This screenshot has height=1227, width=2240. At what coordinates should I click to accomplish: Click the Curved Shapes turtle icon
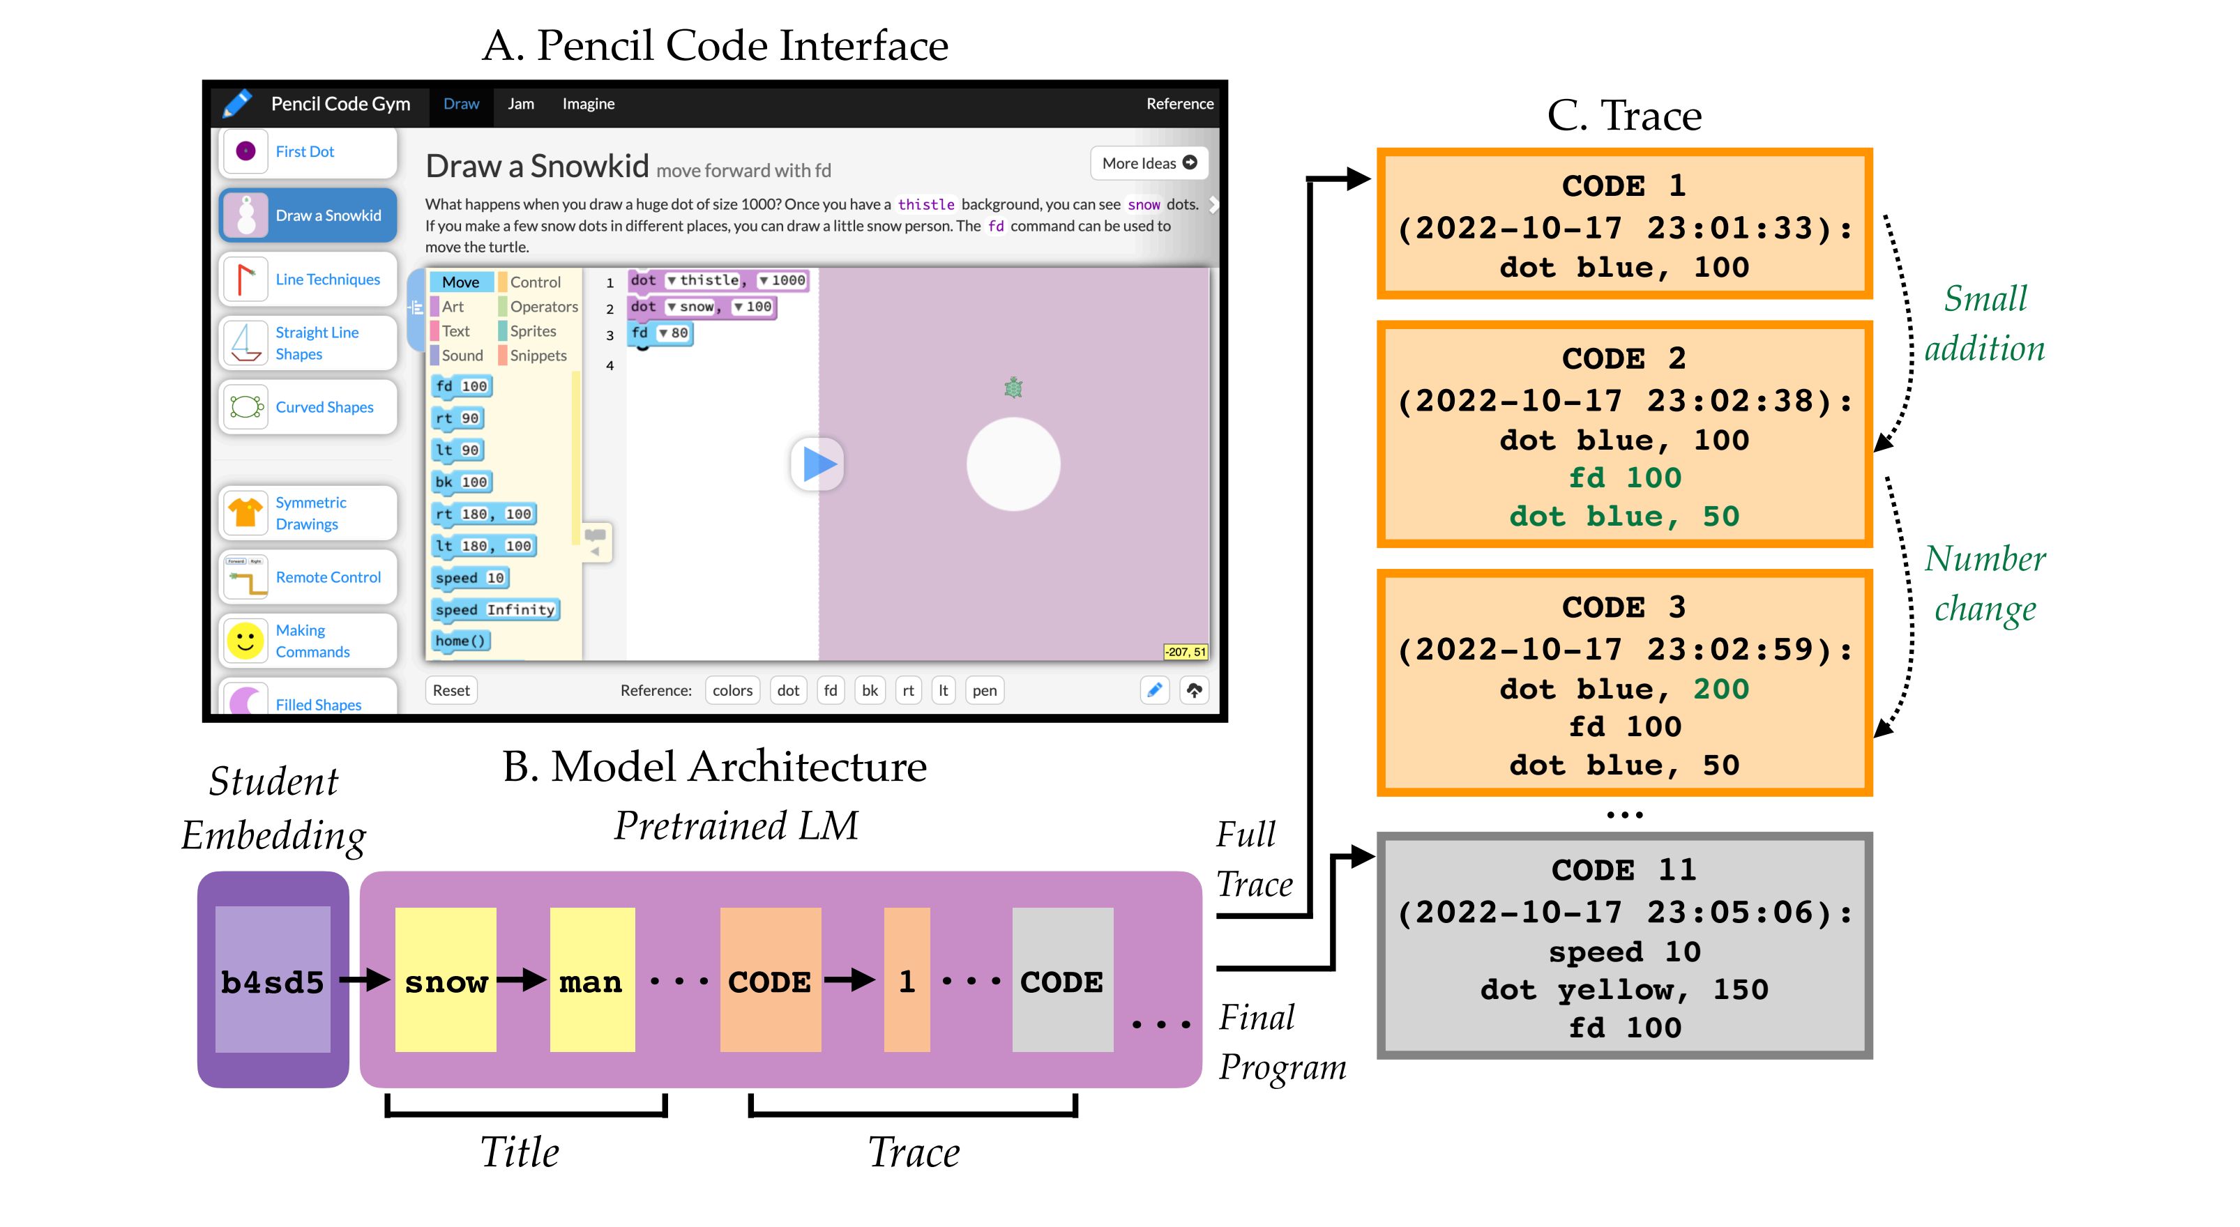[x=246, y=406]
